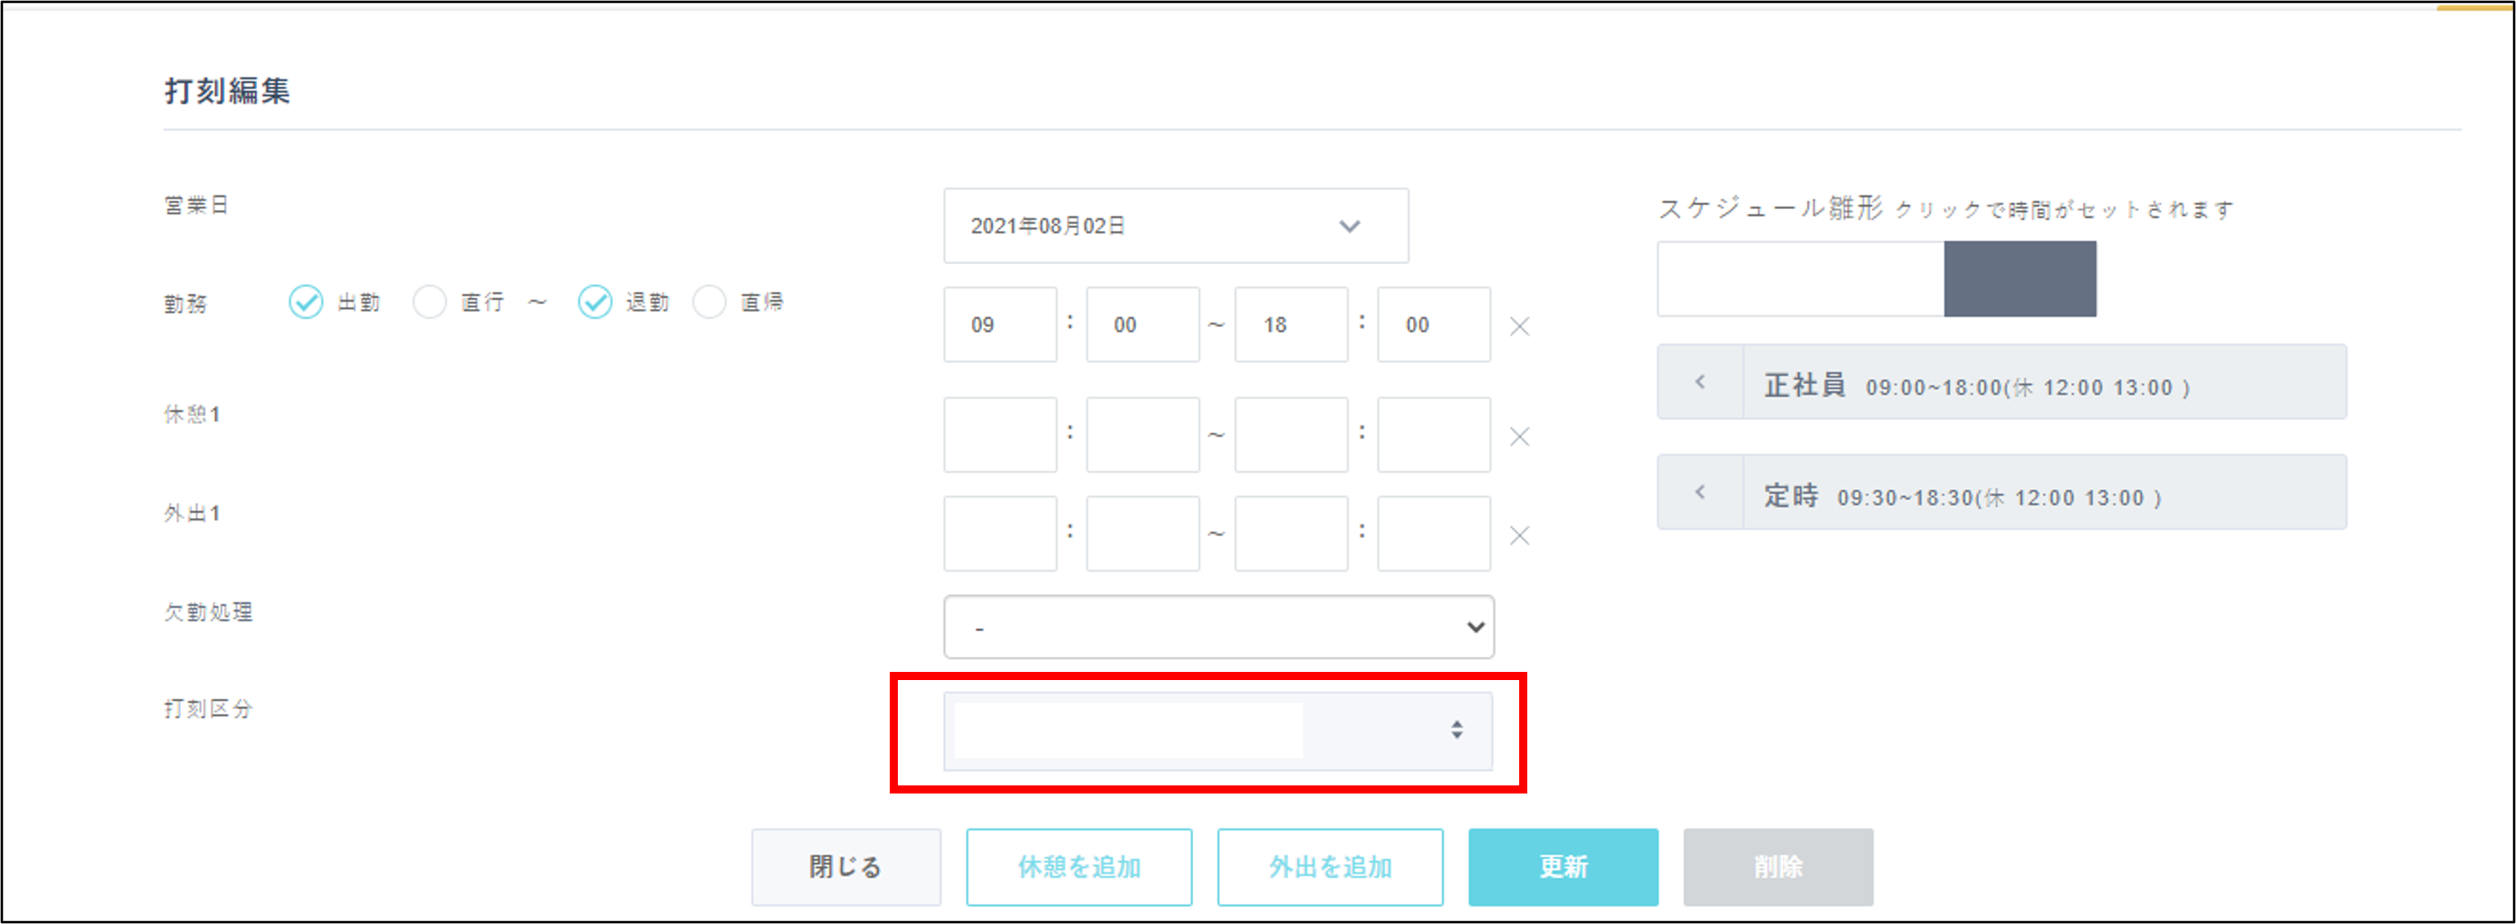Click left arrow on 正社員 schedule template
Viewport: 2516px width, 924px height.
(x=1699, y=382)
